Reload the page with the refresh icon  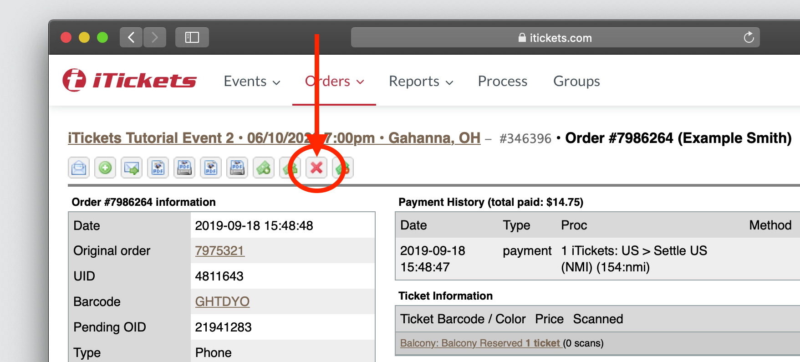pos(749,37)
